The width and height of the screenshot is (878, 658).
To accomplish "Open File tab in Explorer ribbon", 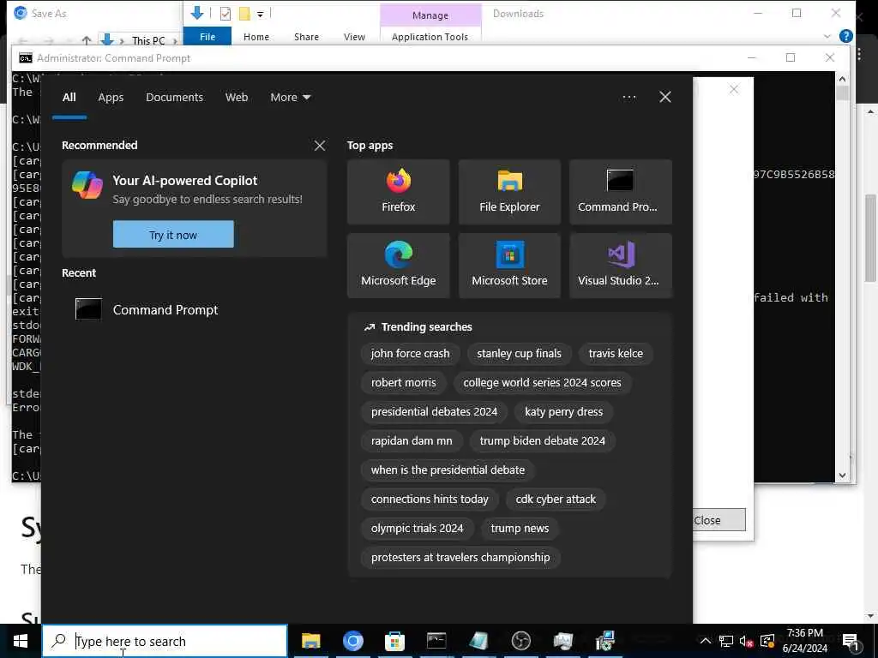I will tap(207, 36).
